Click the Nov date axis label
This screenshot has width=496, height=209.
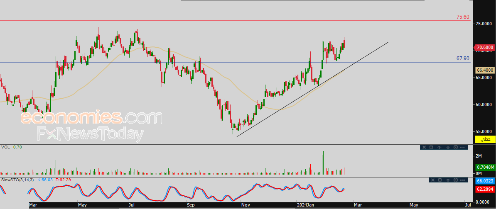pos(246,205)
